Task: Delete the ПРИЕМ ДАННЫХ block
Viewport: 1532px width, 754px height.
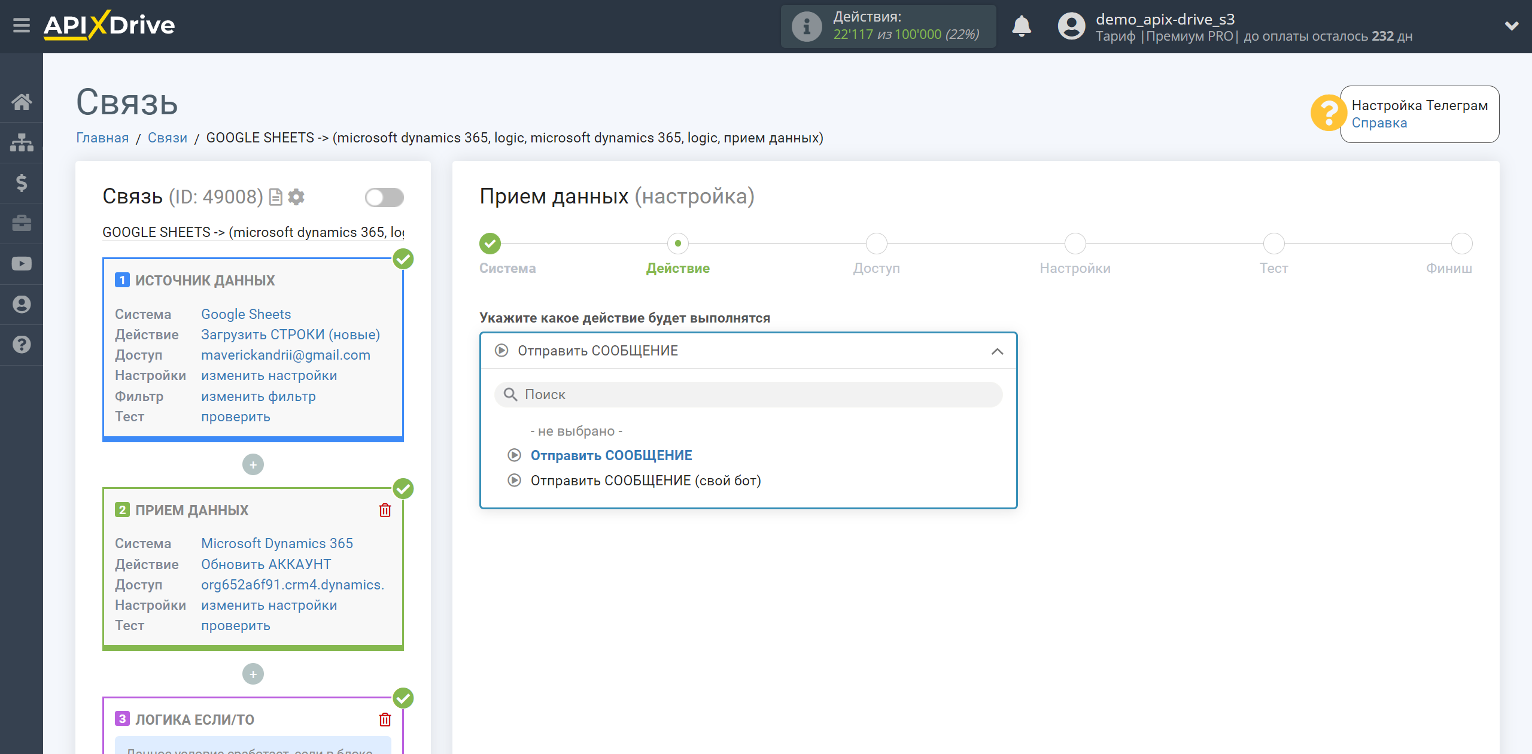Action: tap(385, 510)
